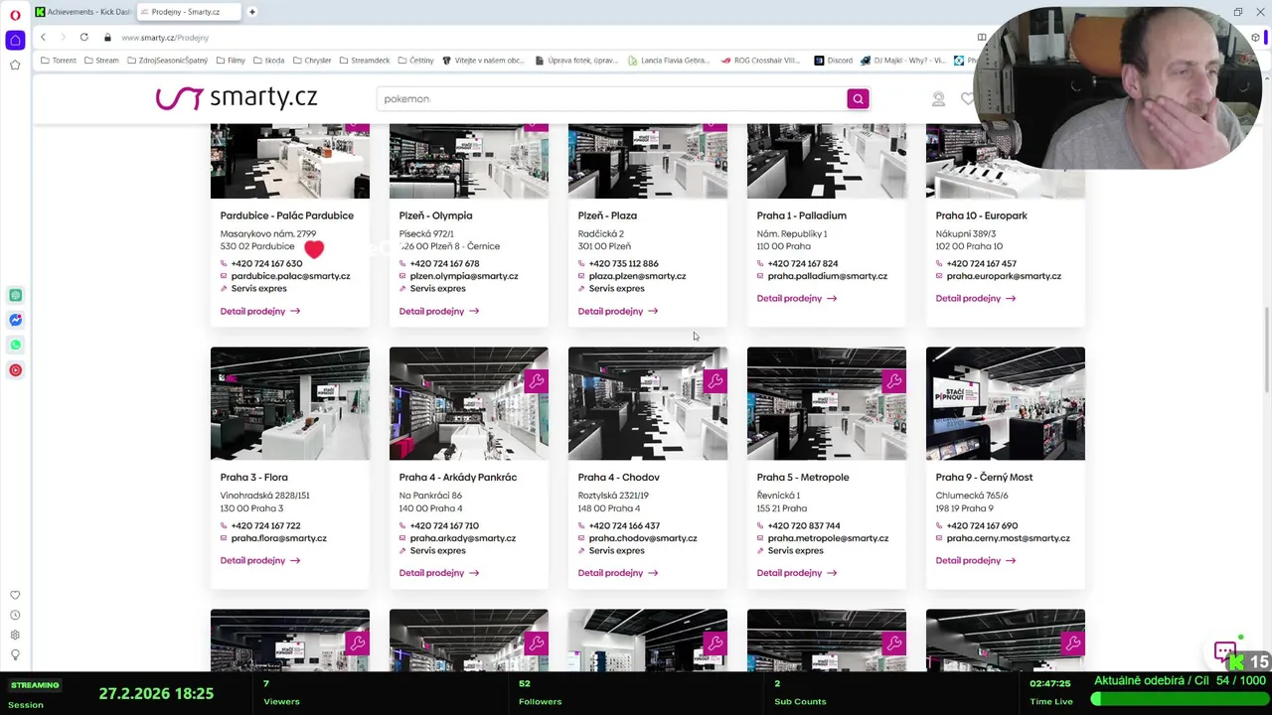This screenshot has height=715, width=1272.
Task: Click the Praha 5 - Metropole store title
Action: tap(802, 478)
